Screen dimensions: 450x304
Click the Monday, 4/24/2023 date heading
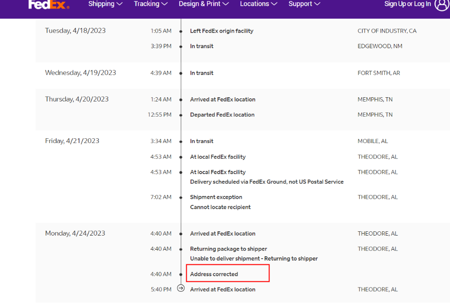[x=75, y=233]
